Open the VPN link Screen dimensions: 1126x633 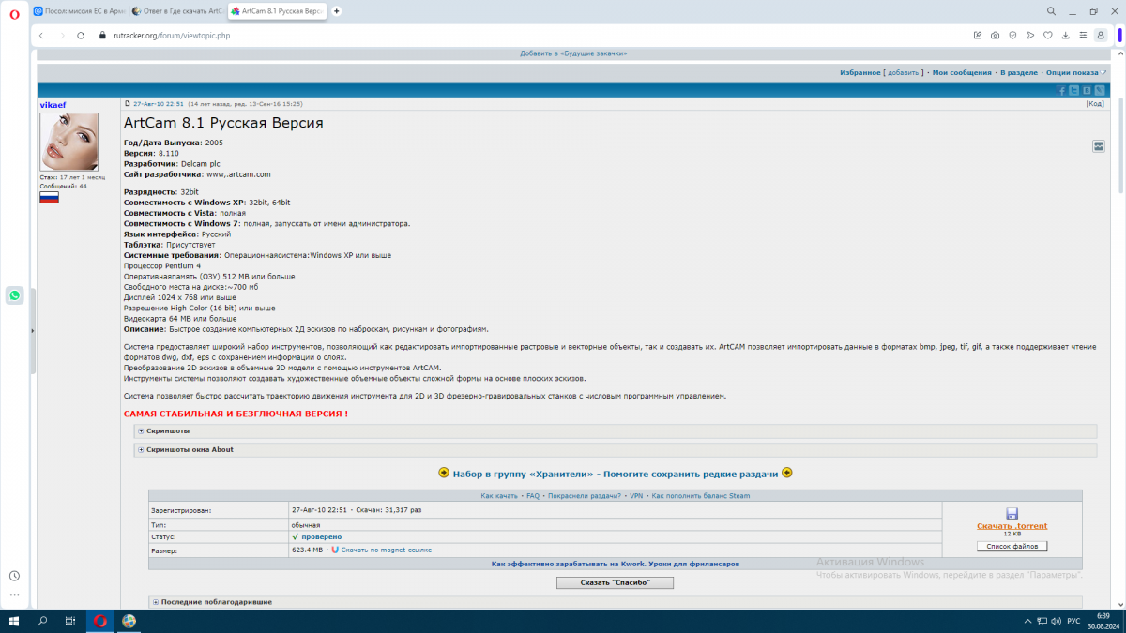(x=636, y=495)
